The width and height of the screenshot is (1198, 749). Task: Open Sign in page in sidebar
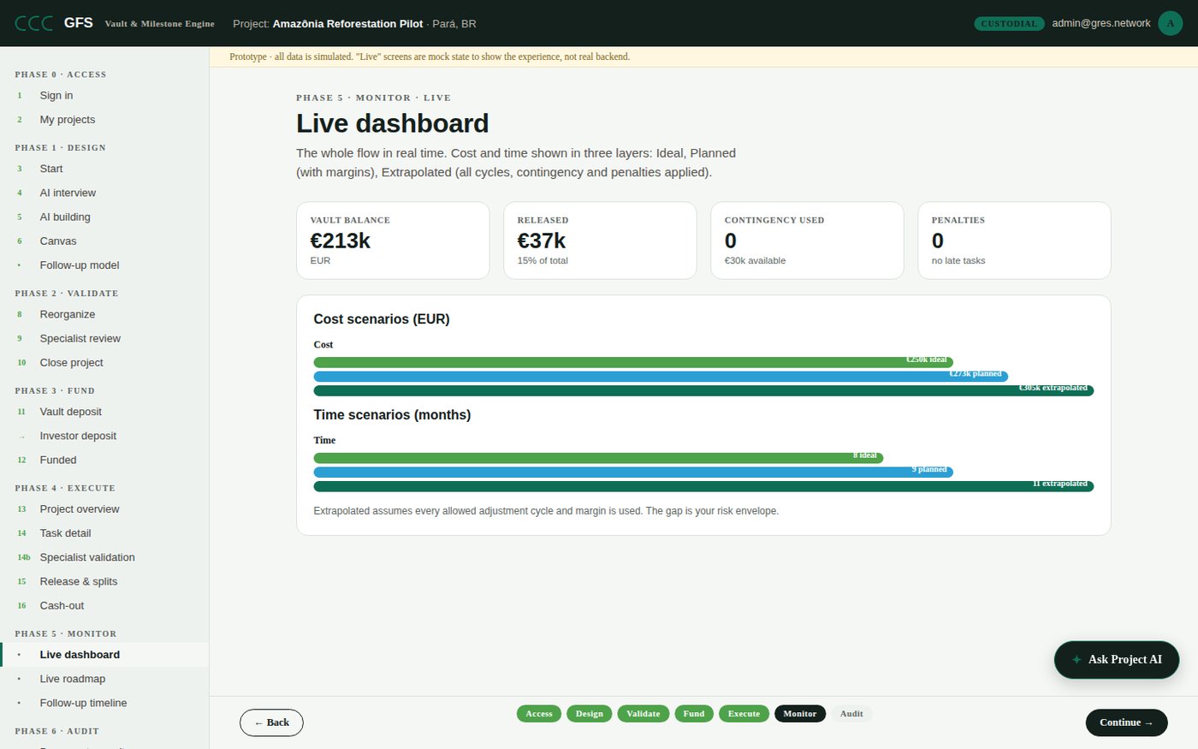coord(104,95)
